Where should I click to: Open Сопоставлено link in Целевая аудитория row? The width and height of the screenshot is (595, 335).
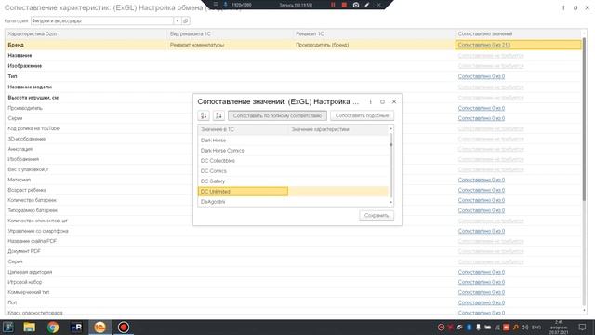point(482,272)
